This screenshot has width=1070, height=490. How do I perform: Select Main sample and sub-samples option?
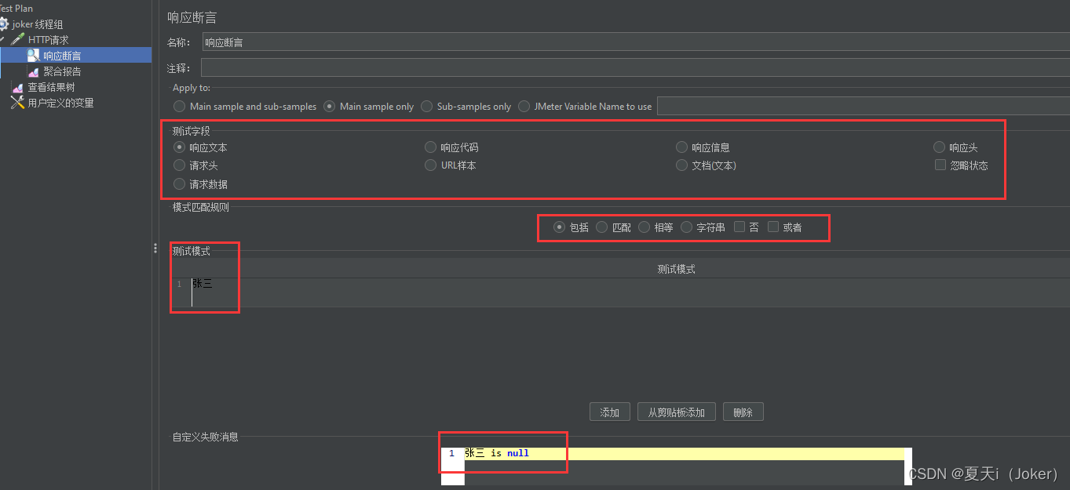[x=180, y=106]
